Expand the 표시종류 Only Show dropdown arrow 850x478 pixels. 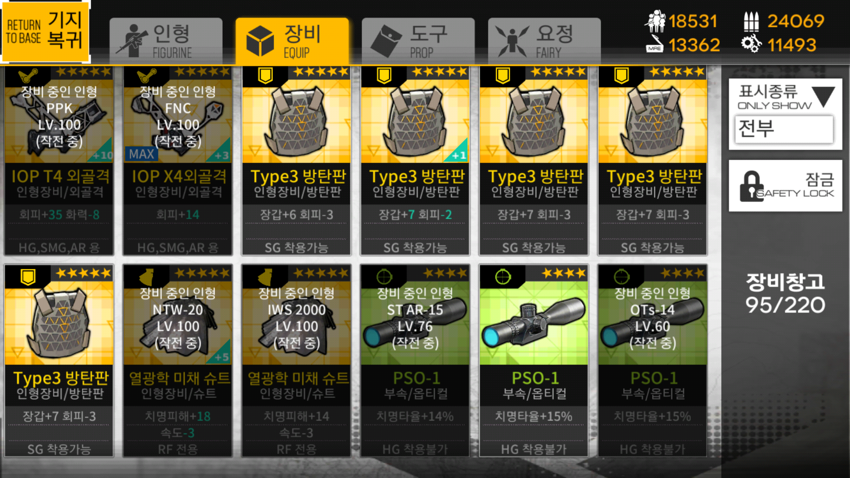pos(824,96)
